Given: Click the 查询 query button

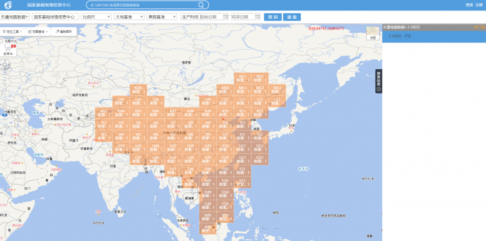Looking at the screenshot, I should point(273,17).
